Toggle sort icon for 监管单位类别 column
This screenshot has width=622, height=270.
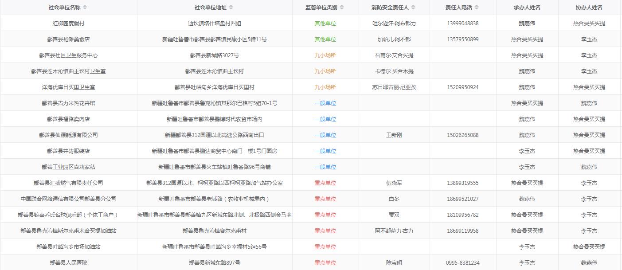(342, 8)
